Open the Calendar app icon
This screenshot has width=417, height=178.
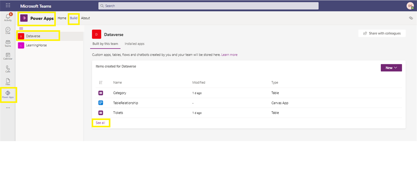tap(8, 56)
